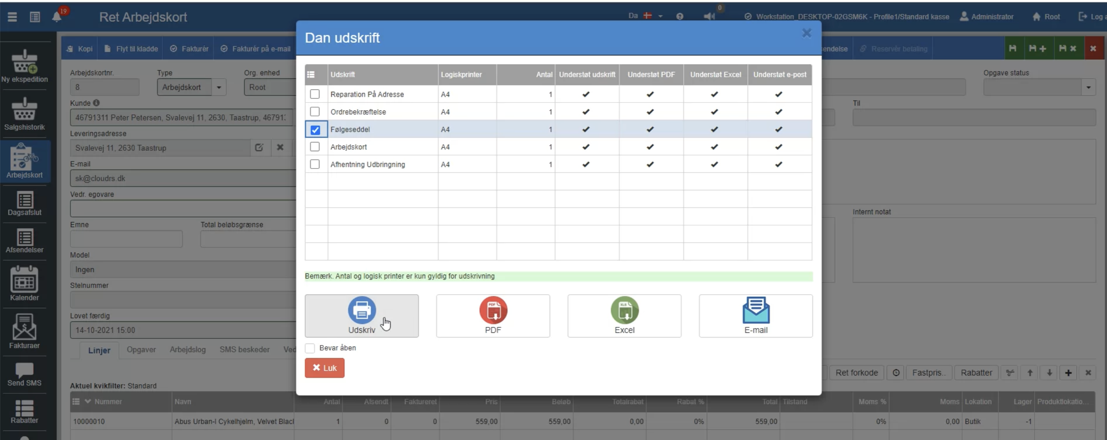The image size is (1107, 440).
Task: Open Kalender in the sidebar
Action: click(x=25, y=283)
